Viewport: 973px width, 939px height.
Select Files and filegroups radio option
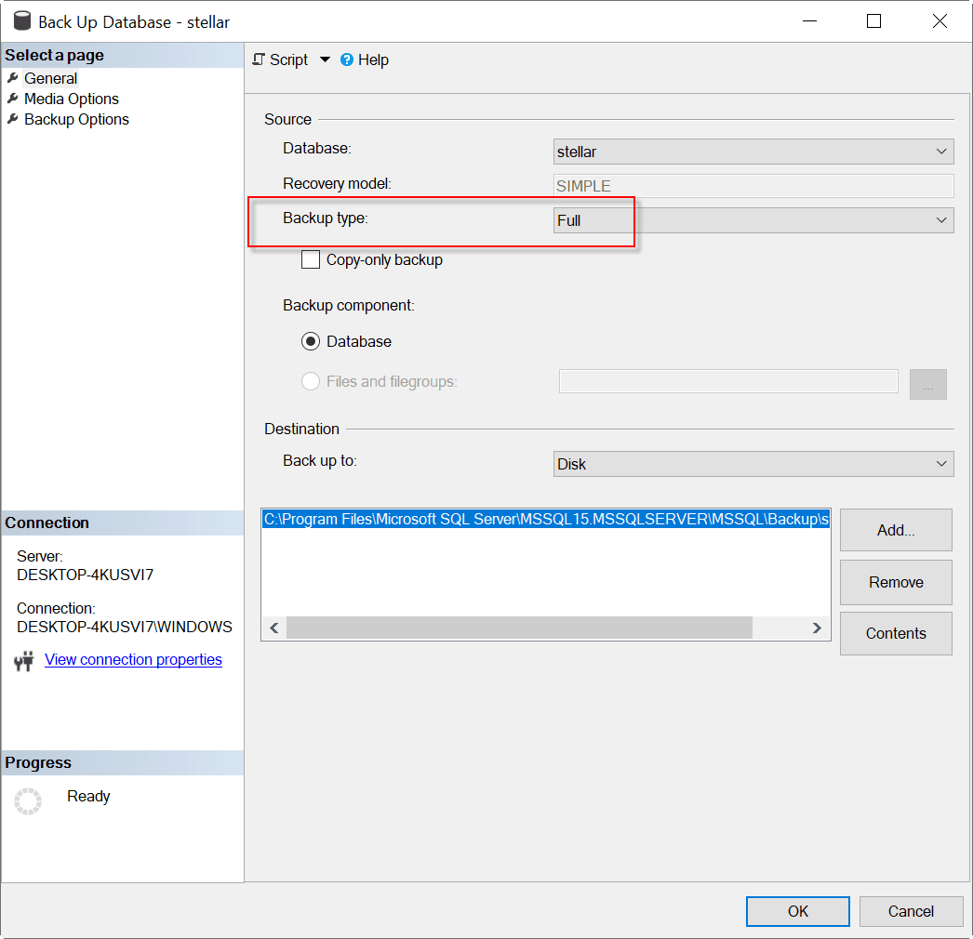(311, 381)
